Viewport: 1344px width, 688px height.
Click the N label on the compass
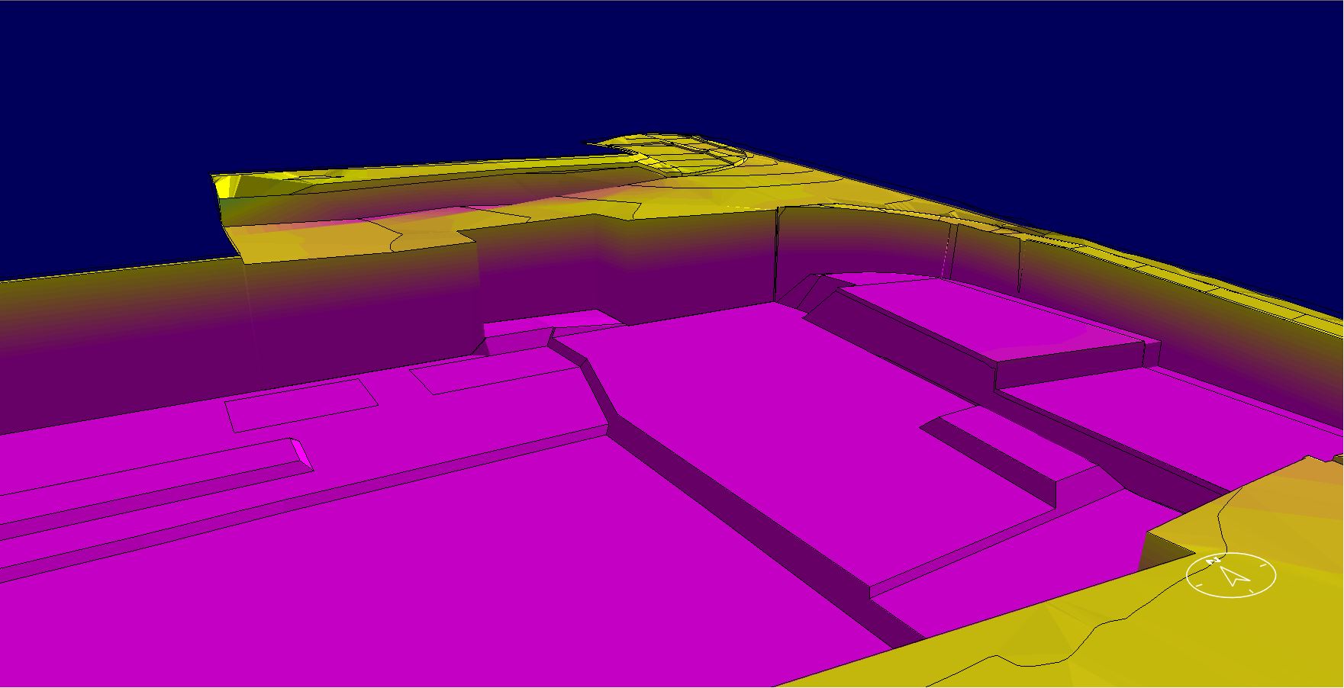pyautogui.click(x=1213, y=561)
